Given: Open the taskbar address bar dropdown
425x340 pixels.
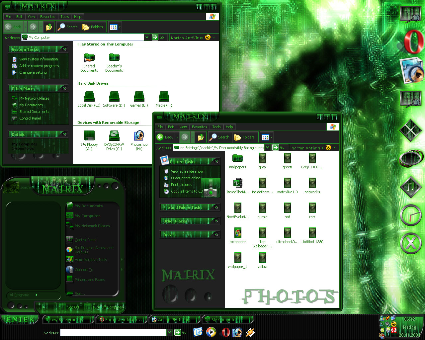Looking at the screenshot, I should (x=169, y=332).
